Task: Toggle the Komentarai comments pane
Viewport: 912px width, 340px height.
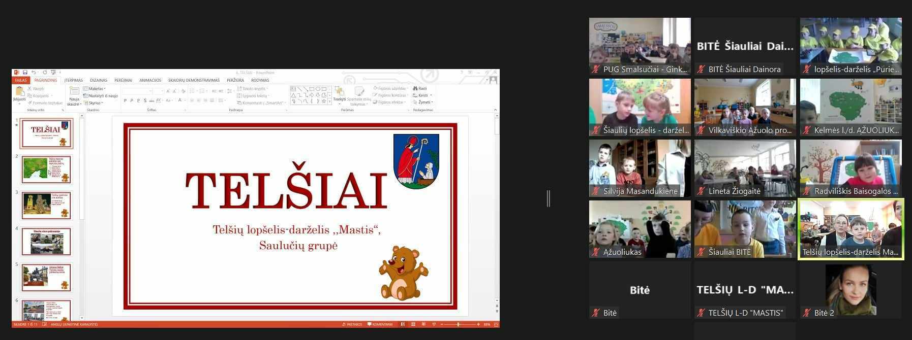Action: click(x=380, y=324)
